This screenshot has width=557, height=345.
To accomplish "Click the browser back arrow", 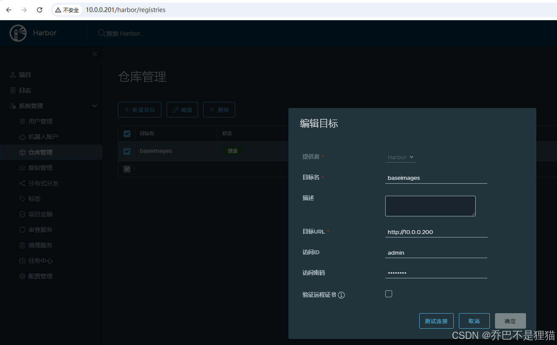I will tap(9, 9).
